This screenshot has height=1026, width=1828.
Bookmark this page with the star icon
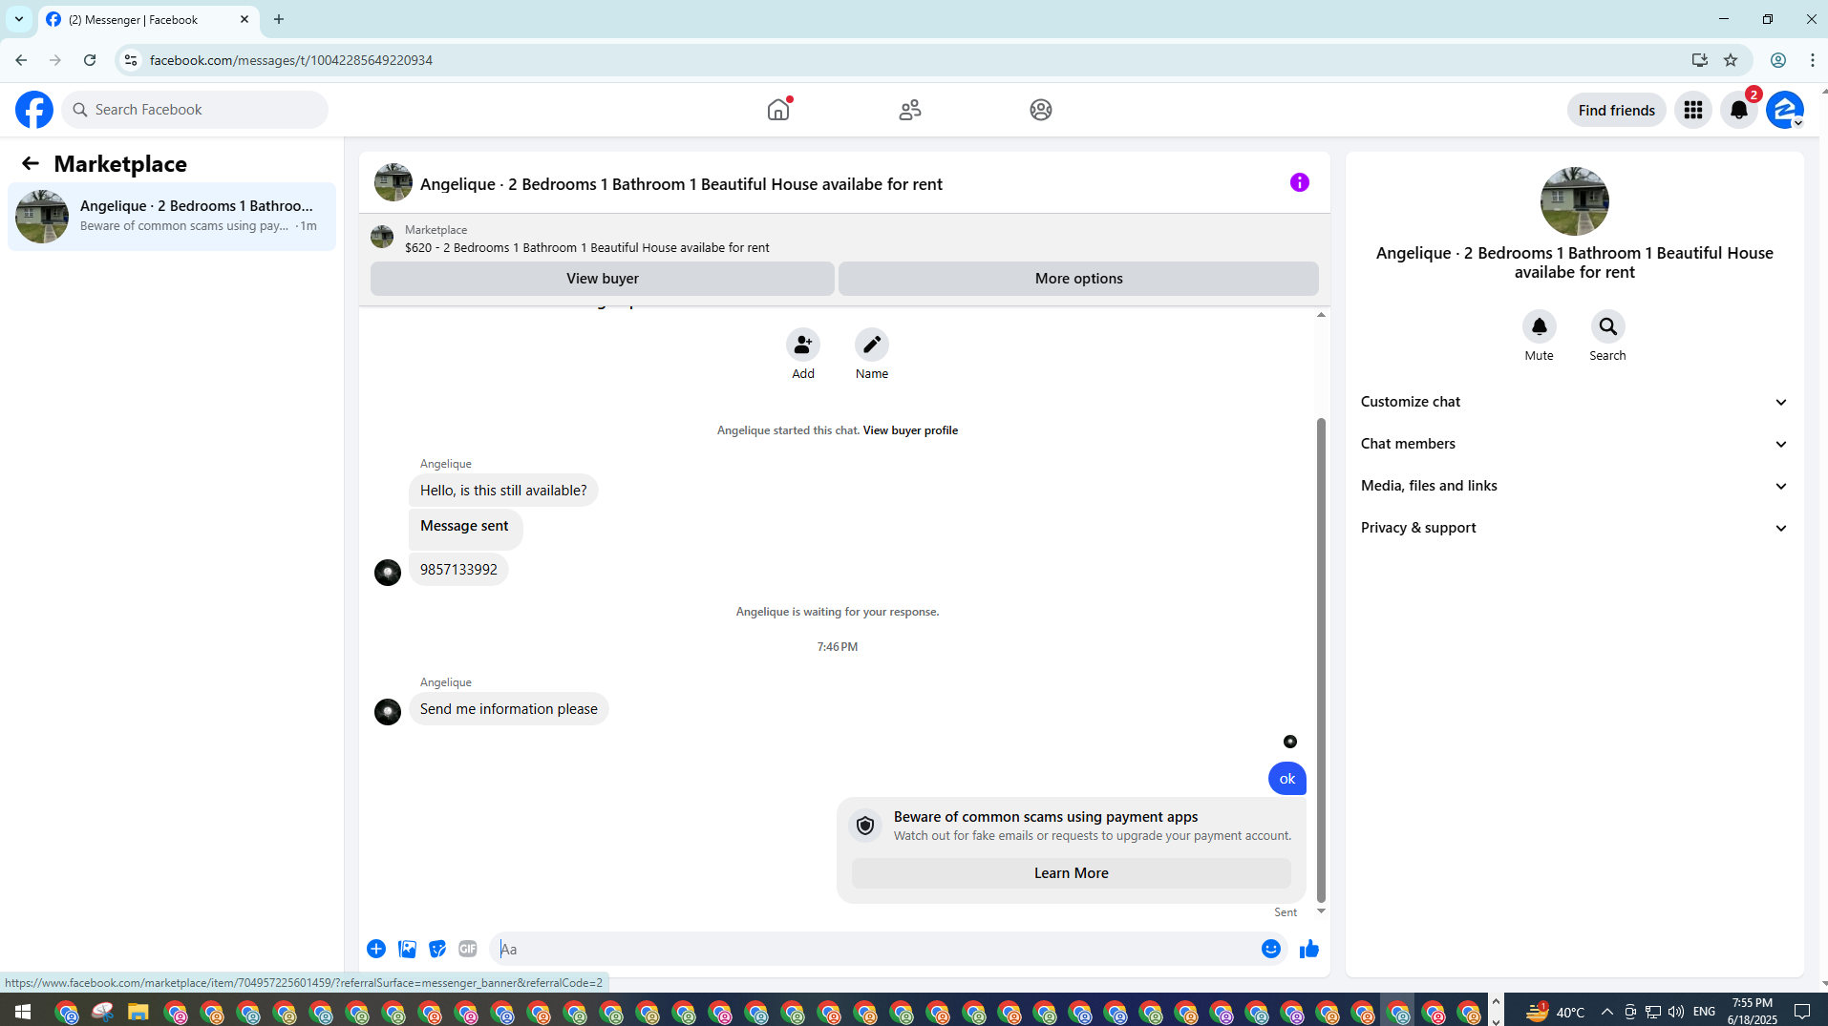click(1731, 60)
